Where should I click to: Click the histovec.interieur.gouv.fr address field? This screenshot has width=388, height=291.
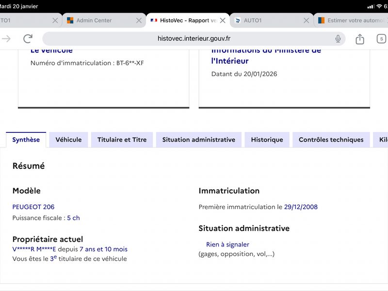[x=194, y=39]
